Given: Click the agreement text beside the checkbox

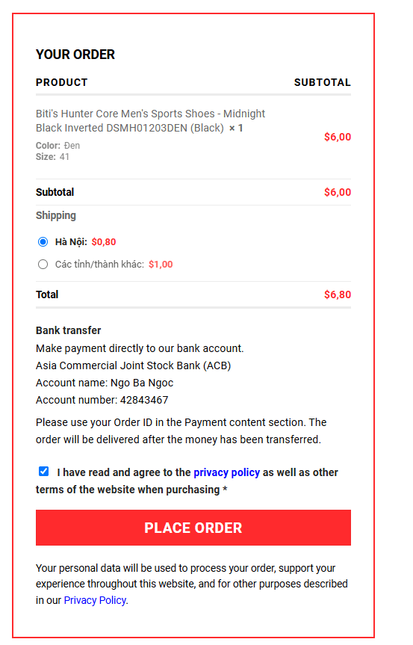Looking at the screenshot, I should pos(187,481).
